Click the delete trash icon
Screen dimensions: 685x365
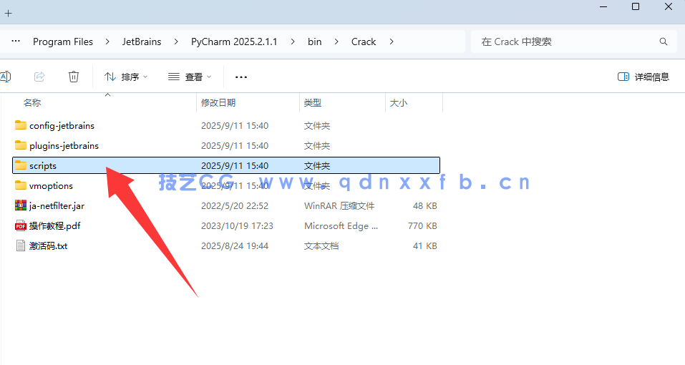(74, 77)
